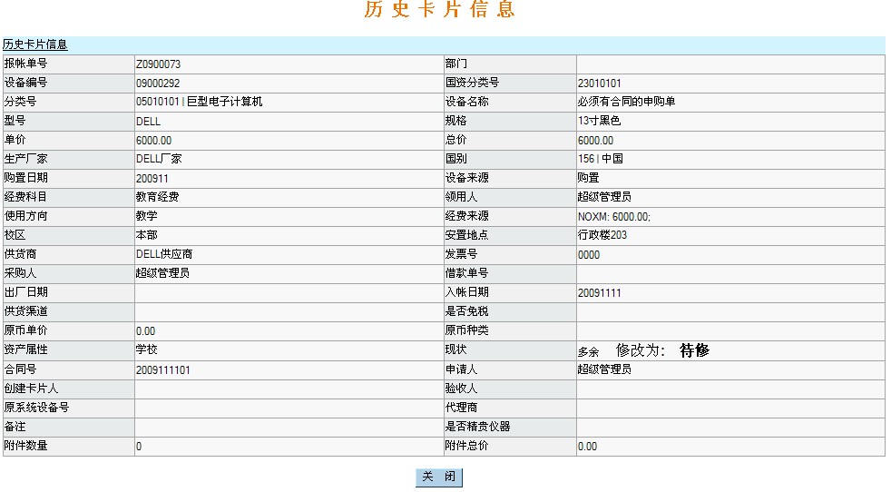Click the posting date 20091111

click(600, 293)
